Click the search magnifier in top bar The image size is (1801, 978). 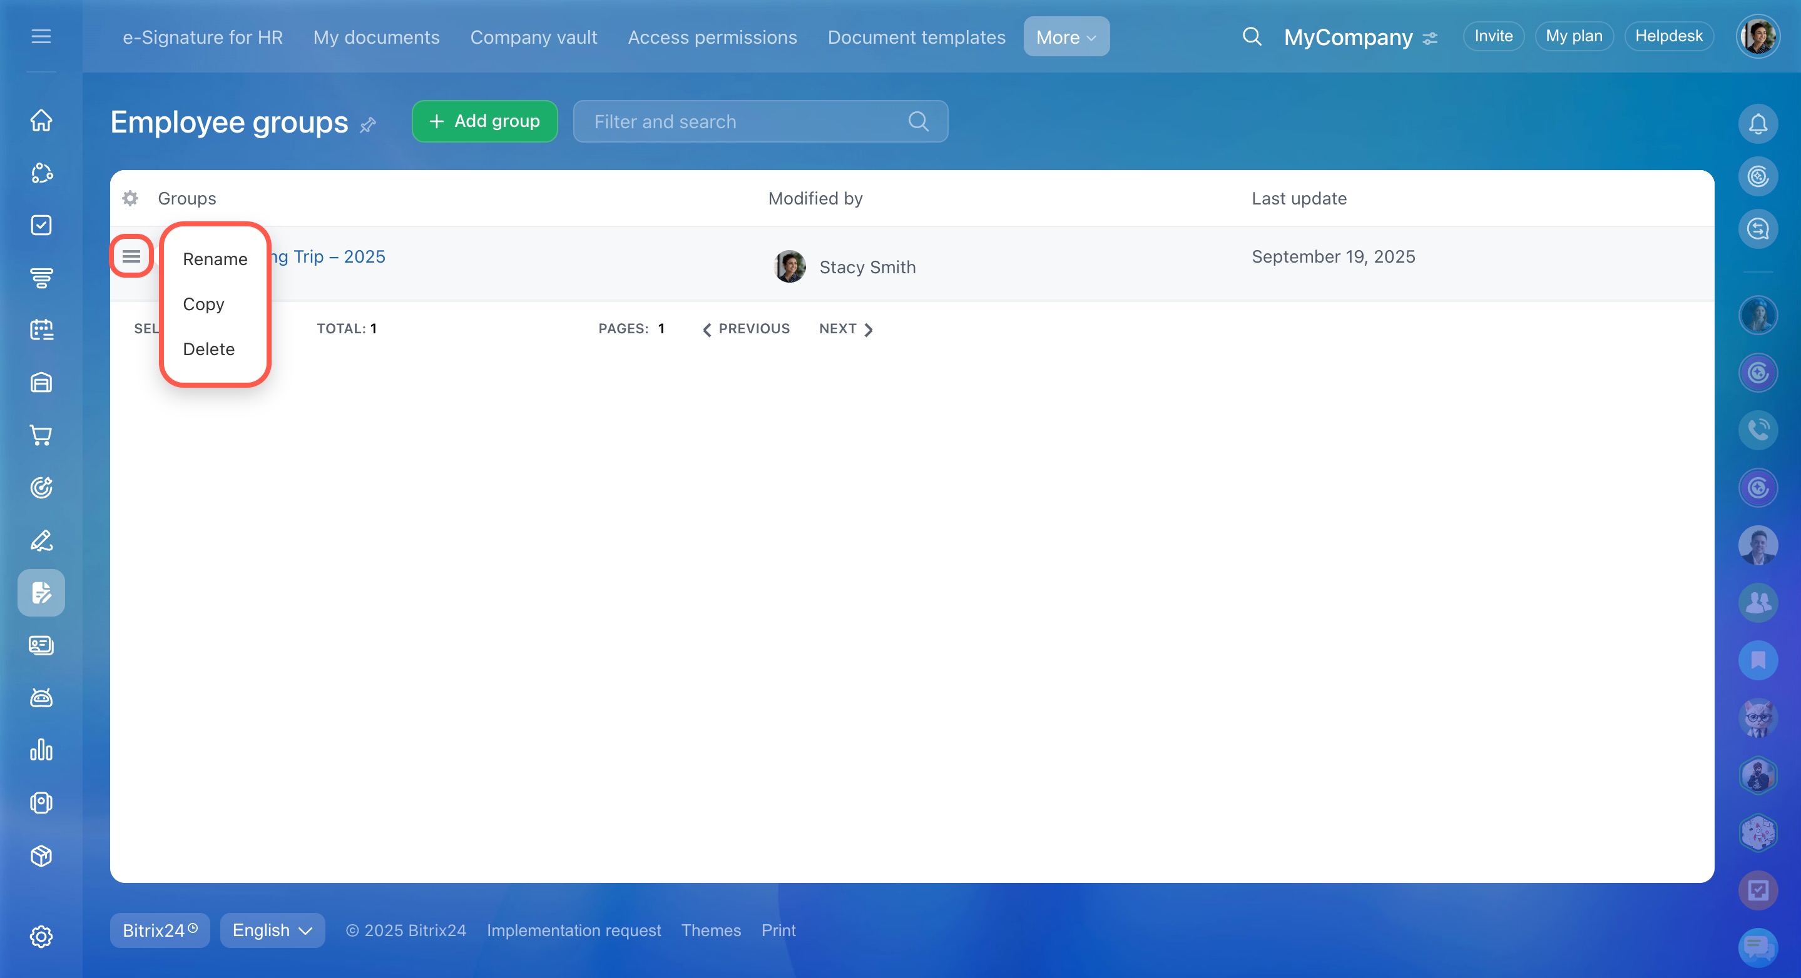point(1252,36)
